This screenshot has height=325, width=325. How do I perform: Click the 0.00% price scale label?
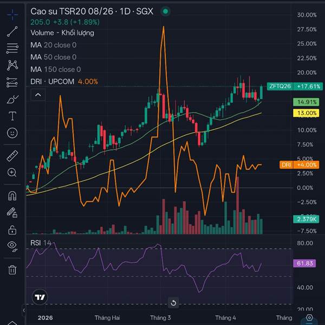point(305,188)
